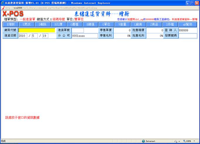
Task: Select the O舊檔 old records button
Action: [74, 25]
